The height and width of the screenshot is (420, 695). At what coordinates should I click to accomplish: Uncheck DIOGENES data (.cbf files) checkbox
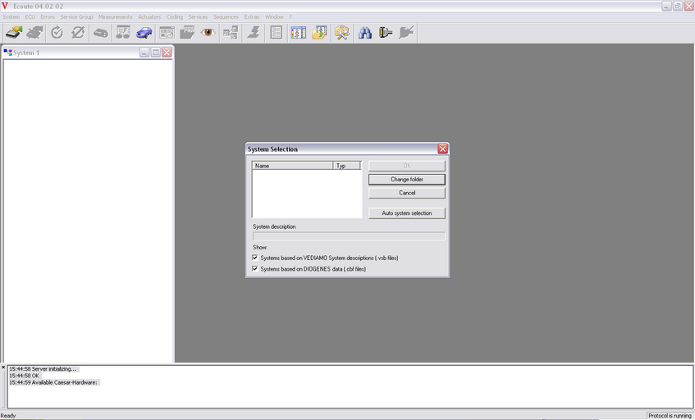point(255,268)
